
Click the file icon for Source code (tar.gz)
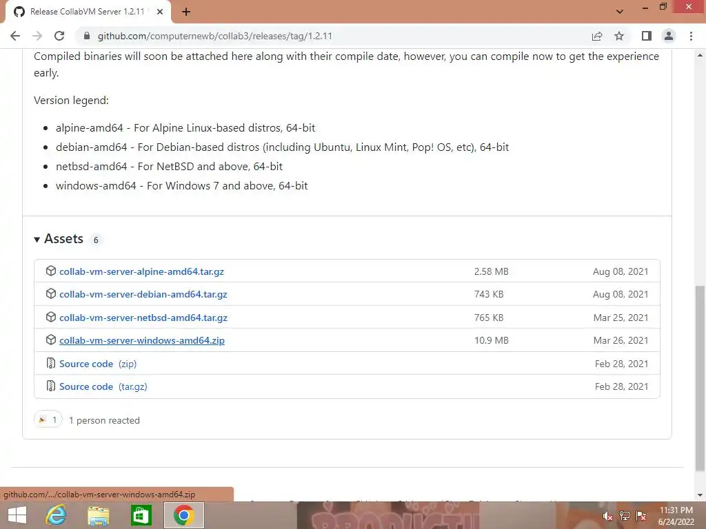click(51, 386)
